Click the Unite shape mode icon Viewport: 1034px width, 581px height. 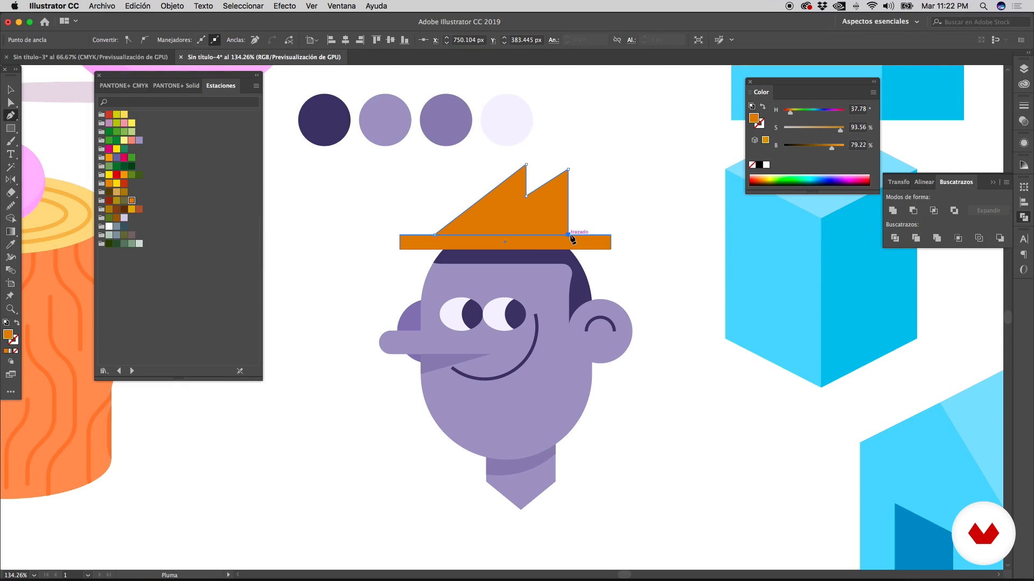tap(893, 210)
